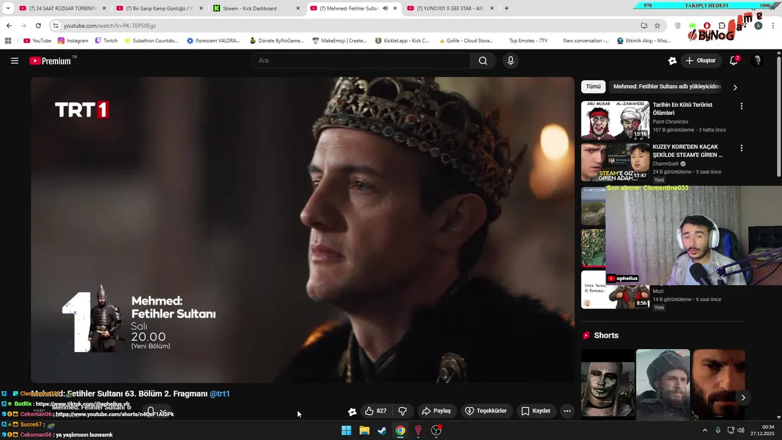Viewport: 782px width, 440px height.
Task: Open the Twitch bookmark
Action: coord(106,41)
